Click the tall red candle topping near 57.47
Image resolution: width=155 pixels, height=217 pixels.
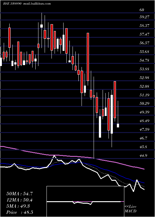pyautogui.click(x=88, y=57)
